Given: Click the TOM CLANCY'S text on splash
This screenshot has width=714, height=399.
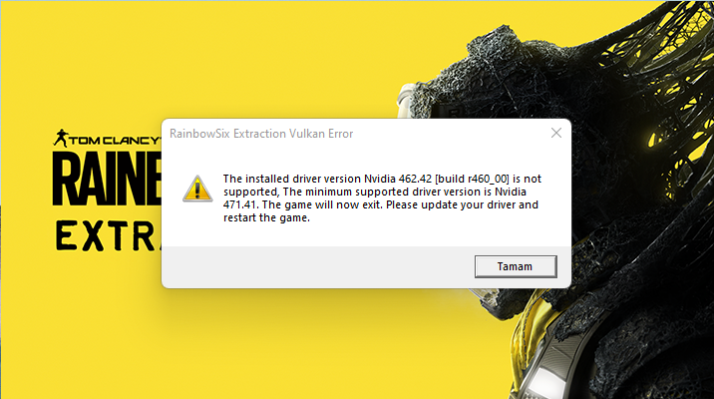Looking at the screenshot, I should [x=115, y=141].
